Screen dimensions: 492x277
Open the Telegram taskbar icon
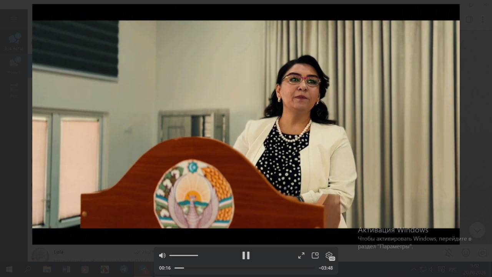click(124, 269)
